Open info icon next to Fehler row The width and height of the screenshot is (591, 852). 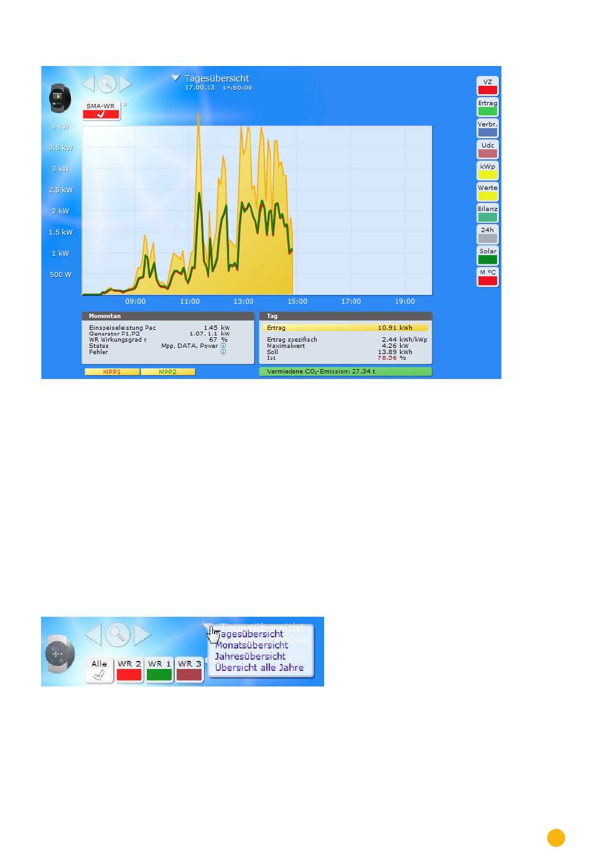coord(223,352)
